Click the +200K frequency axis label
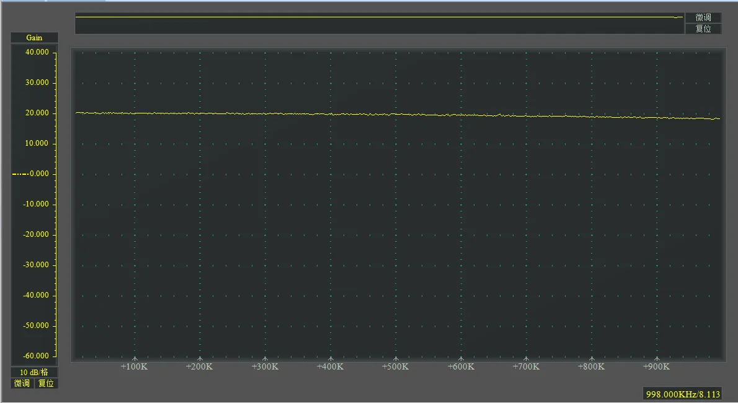 coord(200,367)
